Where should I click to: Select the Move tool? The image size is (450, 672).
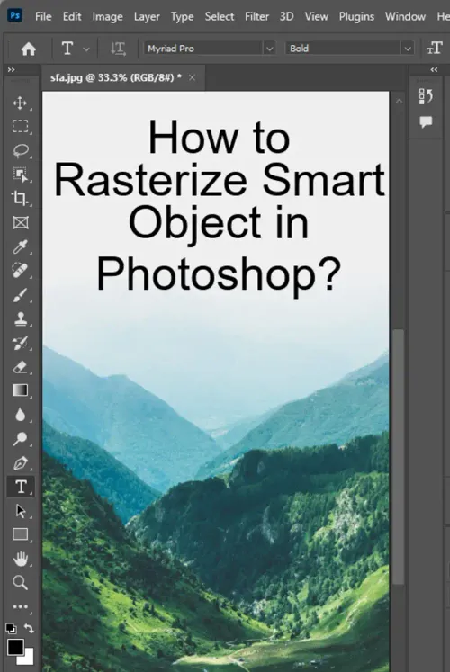tap(20, 103)
